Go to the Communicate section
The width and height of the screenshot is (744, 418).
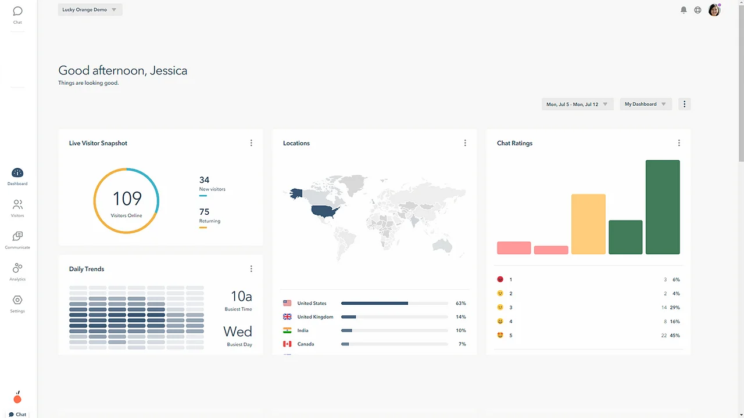(17, 237)
